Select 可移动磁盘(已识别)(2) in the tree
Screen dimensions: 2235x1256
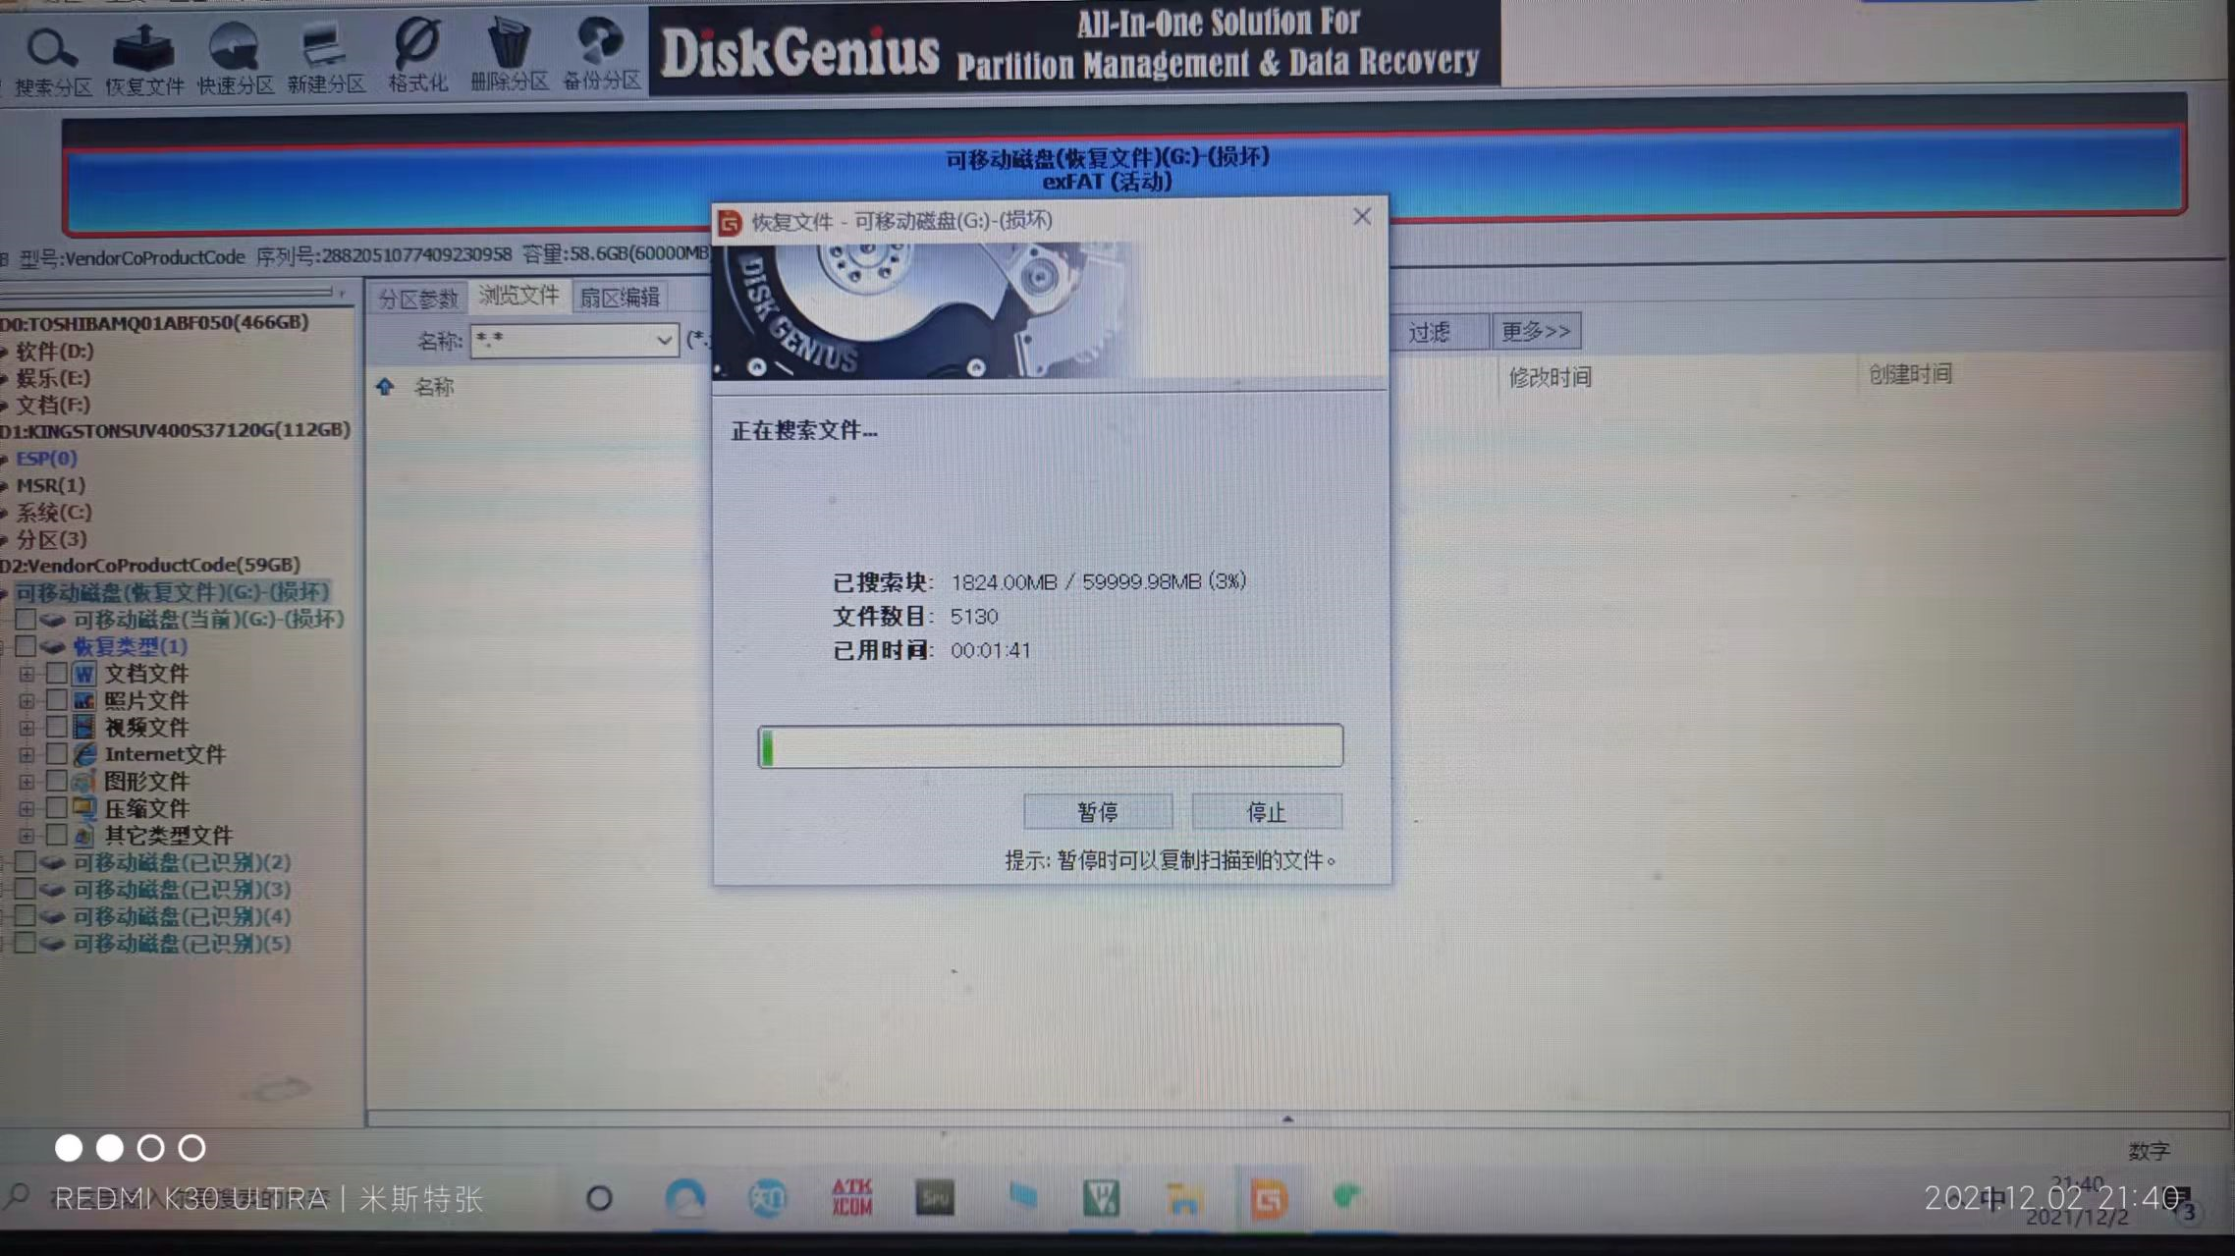click(182, 862)
